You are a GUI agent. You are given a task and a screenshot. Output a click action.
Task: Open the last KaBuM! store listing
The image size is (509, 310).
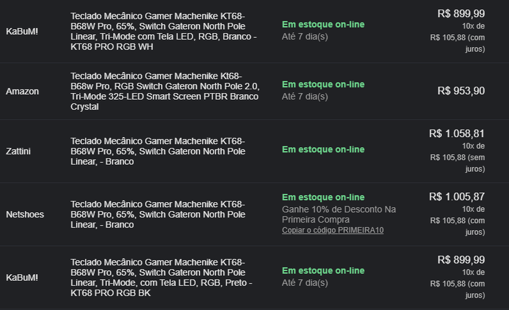(22, 278)
